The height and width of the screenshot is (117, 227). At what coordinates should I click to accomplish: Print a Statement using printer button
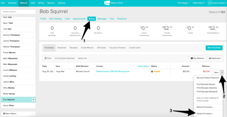coord(215,58)
